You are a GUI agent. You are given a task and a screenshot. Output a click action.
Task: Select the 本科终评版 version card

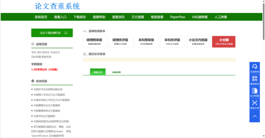(172, 42)
